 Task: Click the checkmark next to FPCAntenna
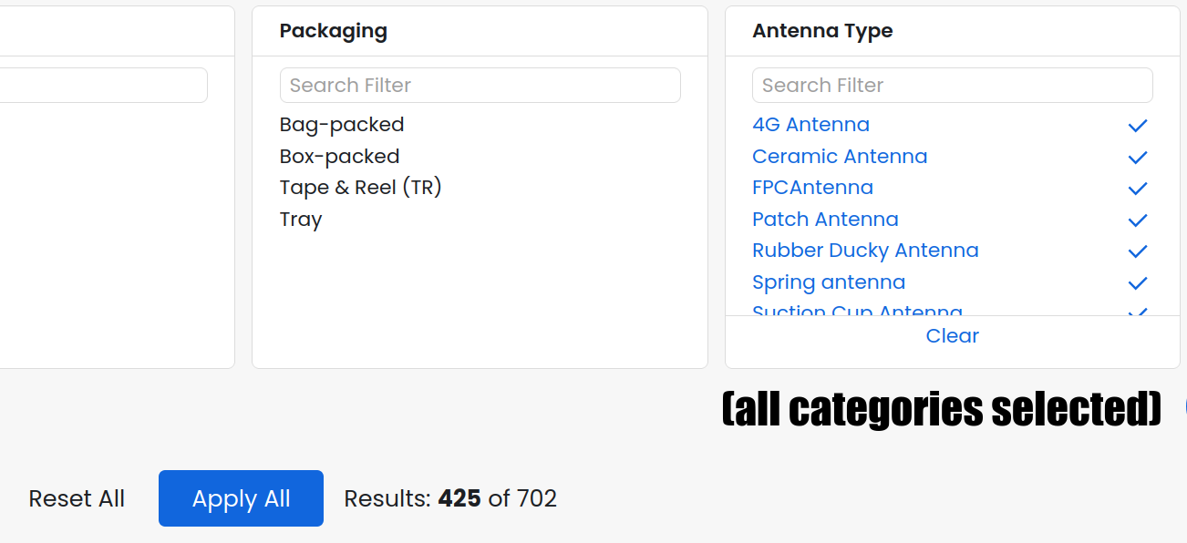click(1137, 189)
